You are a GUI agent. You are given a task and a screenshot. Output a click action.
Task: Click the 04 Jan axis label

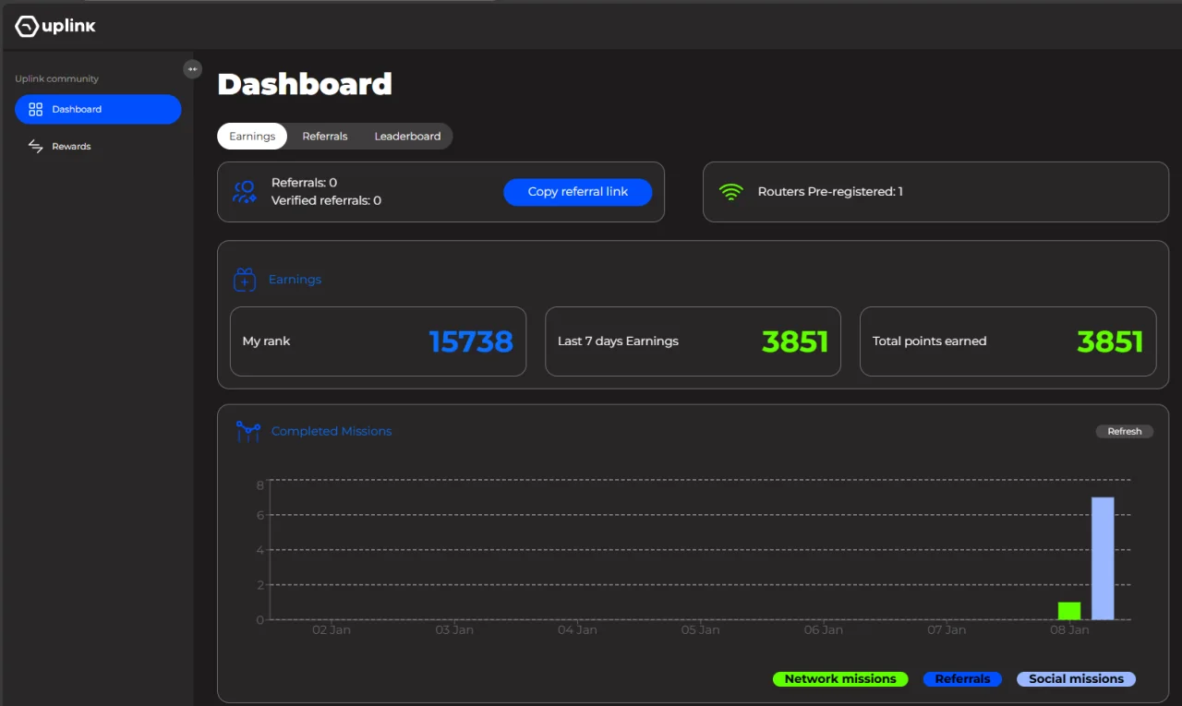tap(577, 629)
